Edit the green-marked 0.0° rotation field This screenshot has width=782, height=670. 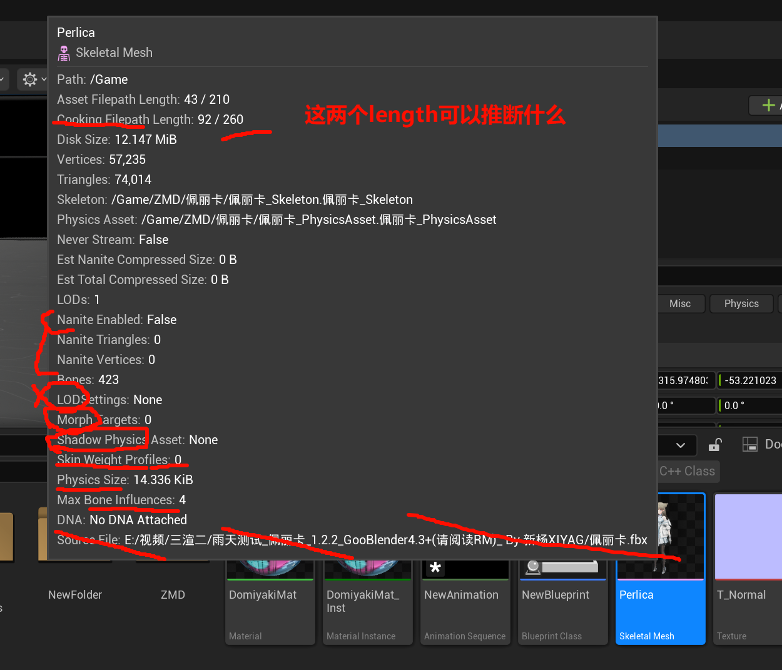749,405
